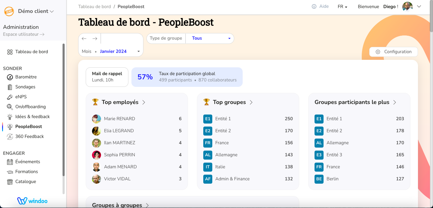This screenshot has height=208, width=433.
Task: Click 870 collaborateurs text
Action: pos(217,80)
